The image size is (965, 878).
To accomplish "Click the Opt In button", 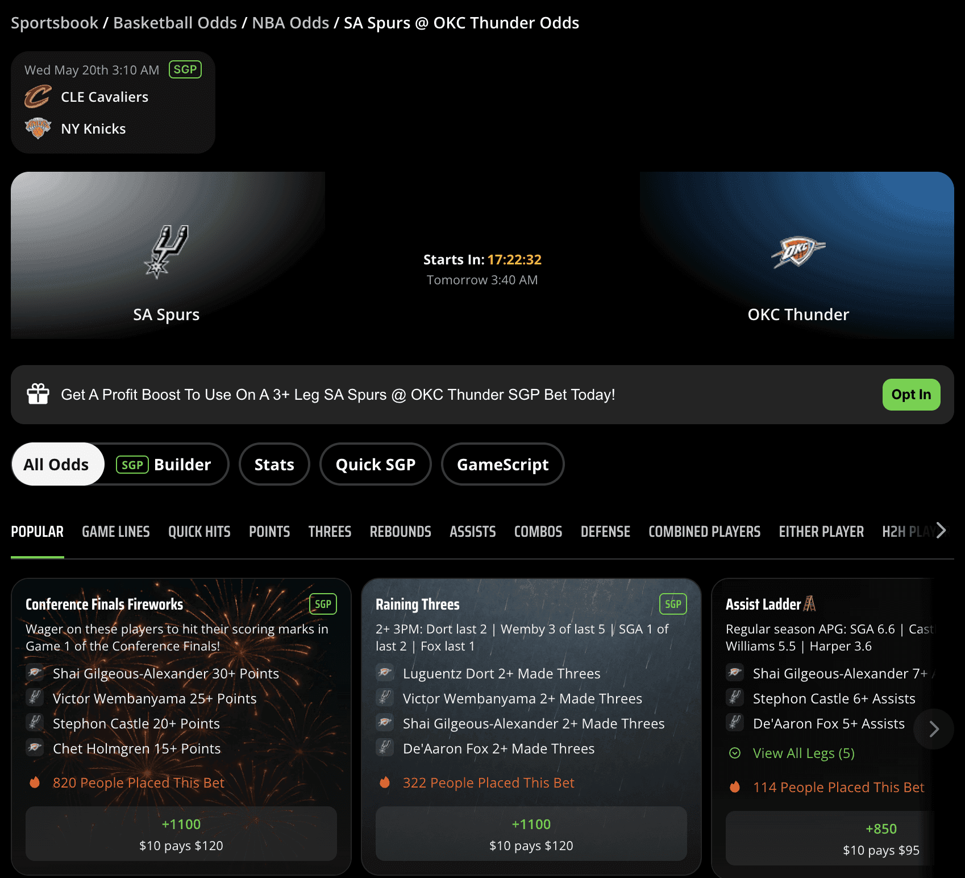I will [x=911, y=394].
